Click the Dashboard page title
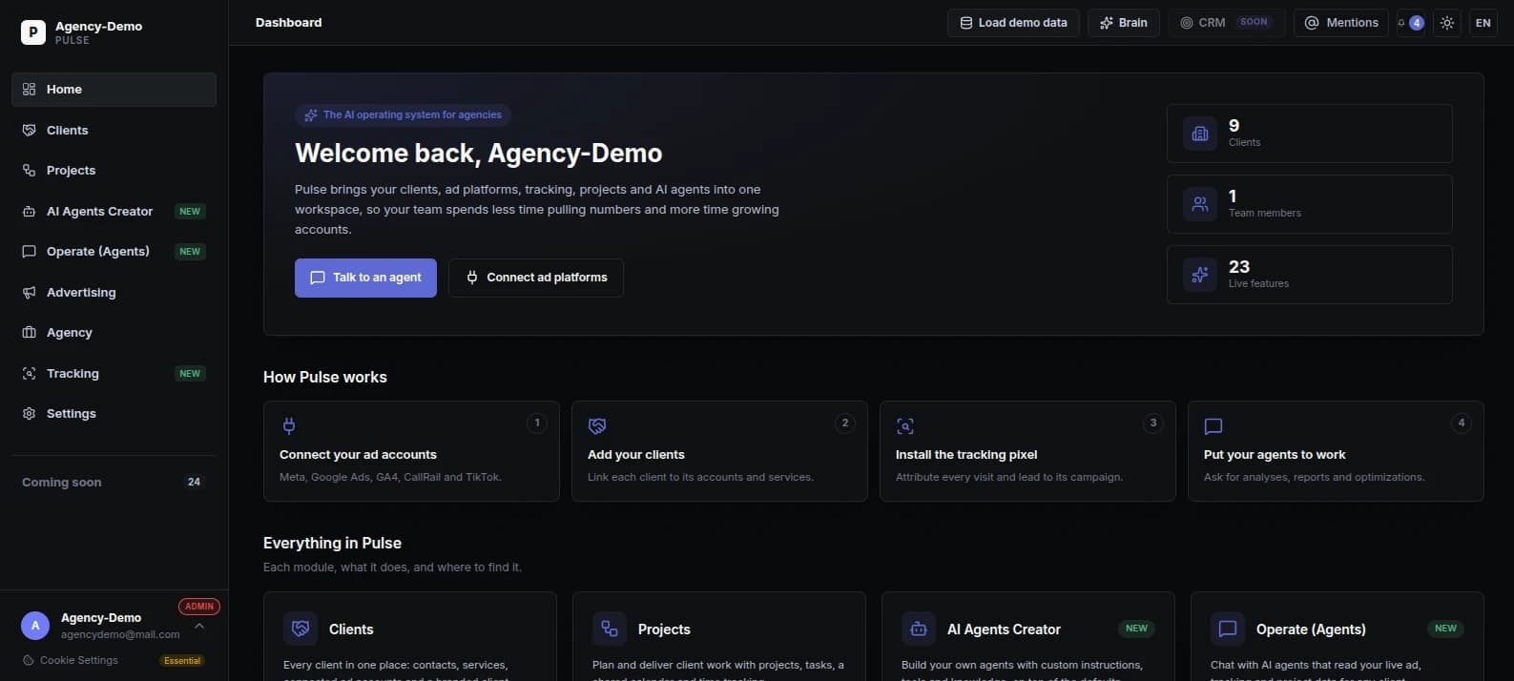 pos(288,23)
